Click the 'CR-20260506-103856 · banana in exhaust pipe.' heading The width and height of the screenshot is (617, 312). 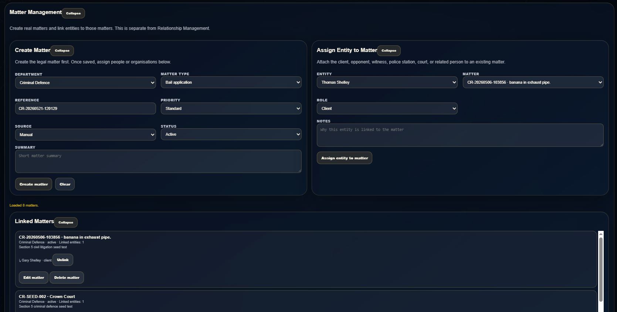[65, 237]
